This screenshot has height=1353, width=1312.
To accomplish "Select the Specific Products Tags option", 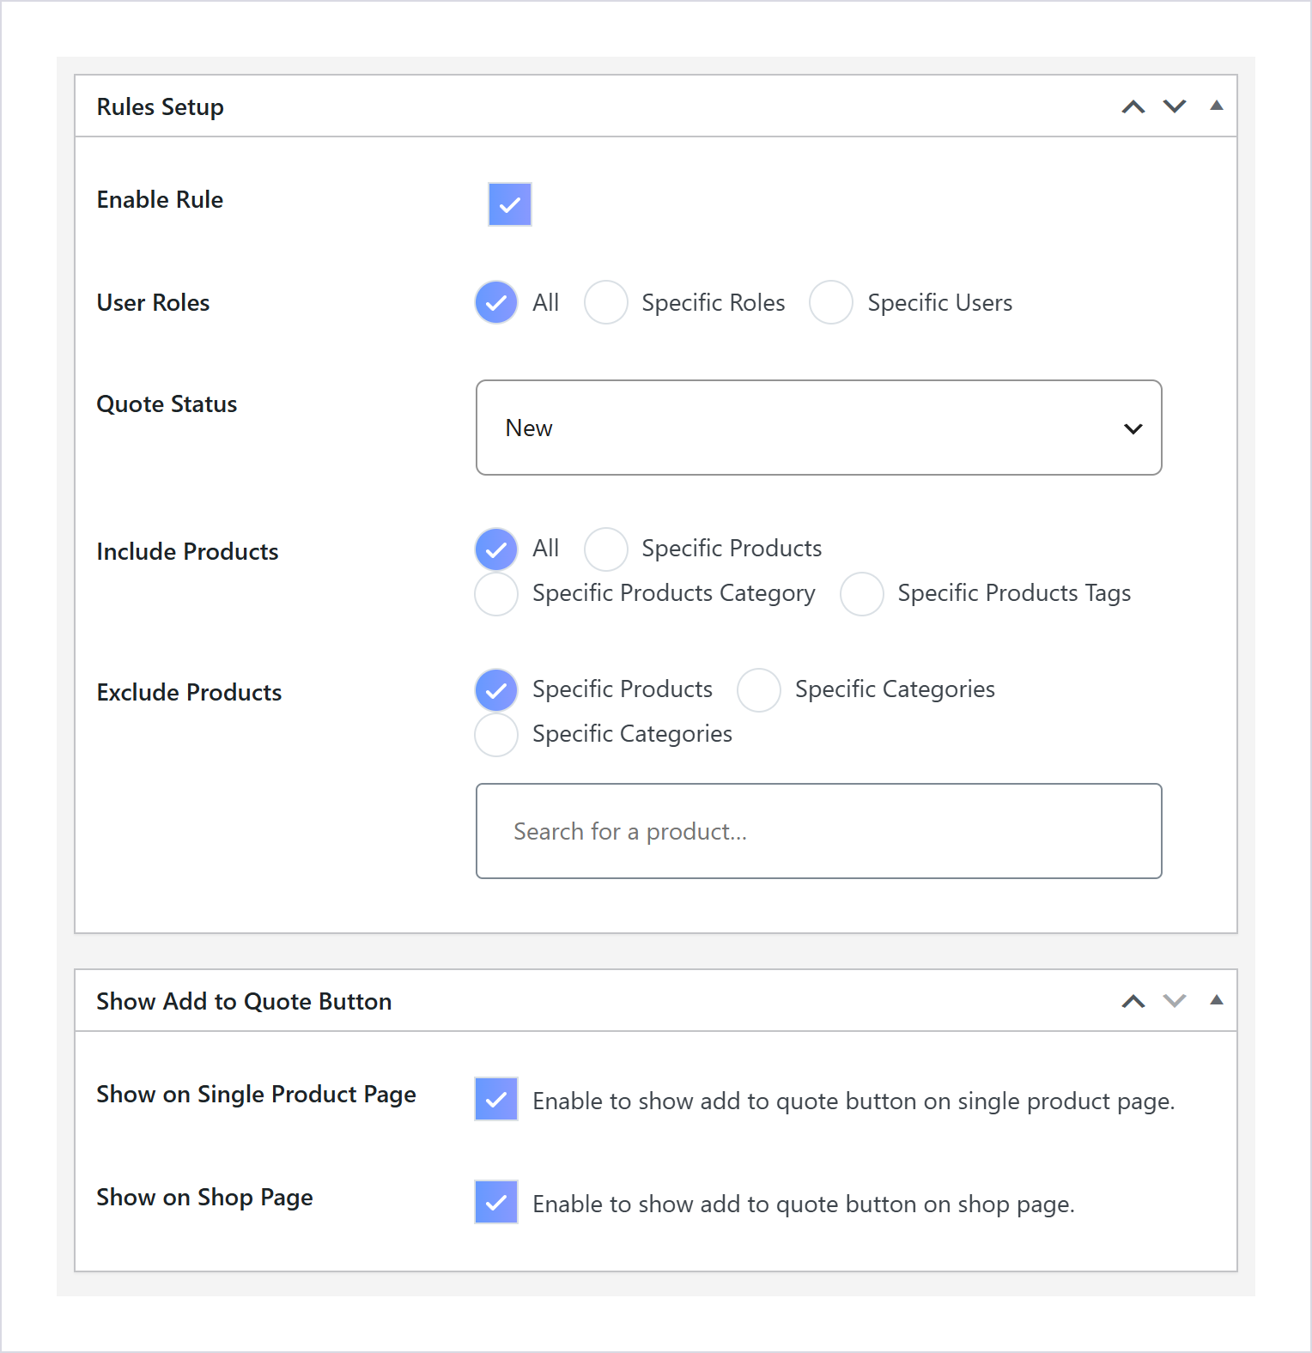I will coord(862,594).
